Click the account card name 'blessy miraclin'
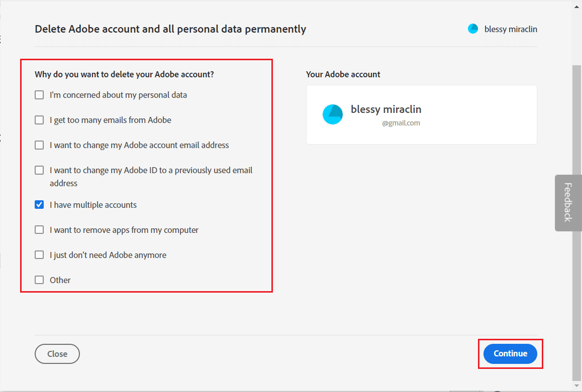This screenshot has width=582, height=392. pos(386,109)
